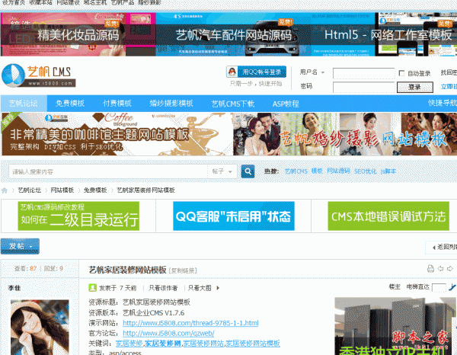
Task: Click the 复制链接 link beside title
Action: click(183, 270)
